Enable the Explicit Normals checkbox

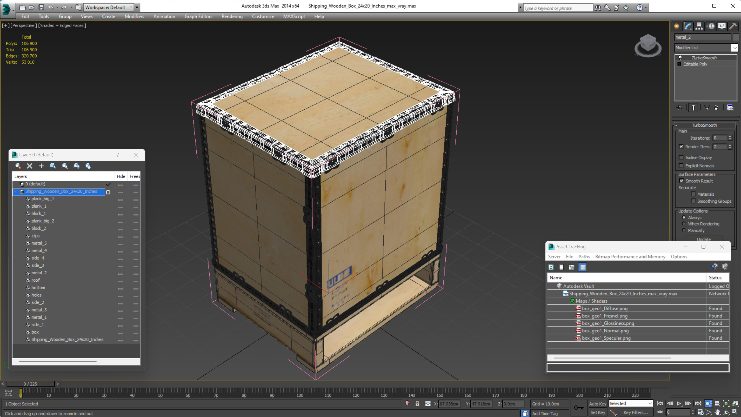pos(681,166)
